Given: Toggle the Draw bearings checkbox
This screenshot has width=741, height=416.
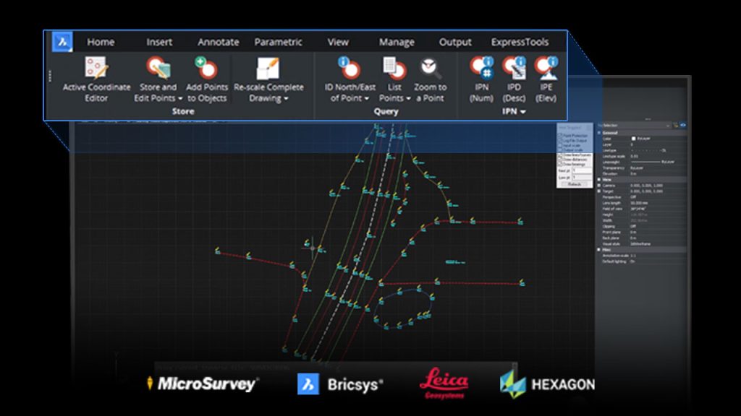Looking at the screenshot, I should click(x=559, y=164).
